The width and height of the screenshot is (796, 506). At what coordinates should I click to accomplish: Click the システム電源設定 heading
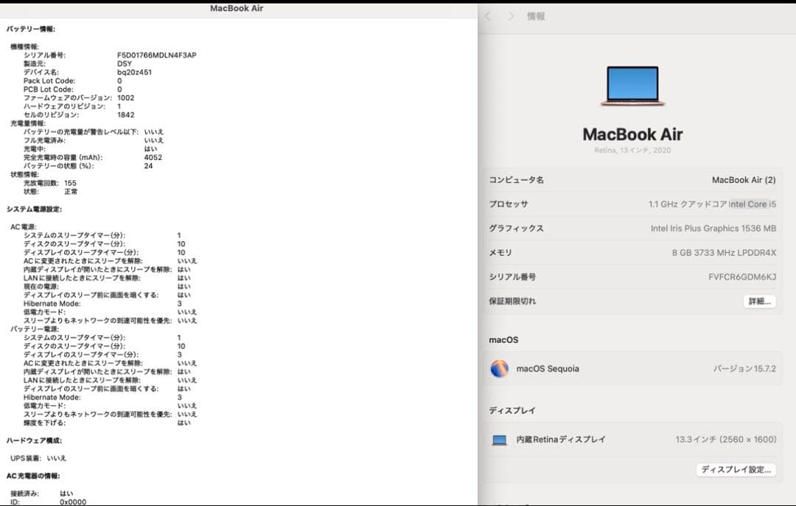[x=34, y=209]
